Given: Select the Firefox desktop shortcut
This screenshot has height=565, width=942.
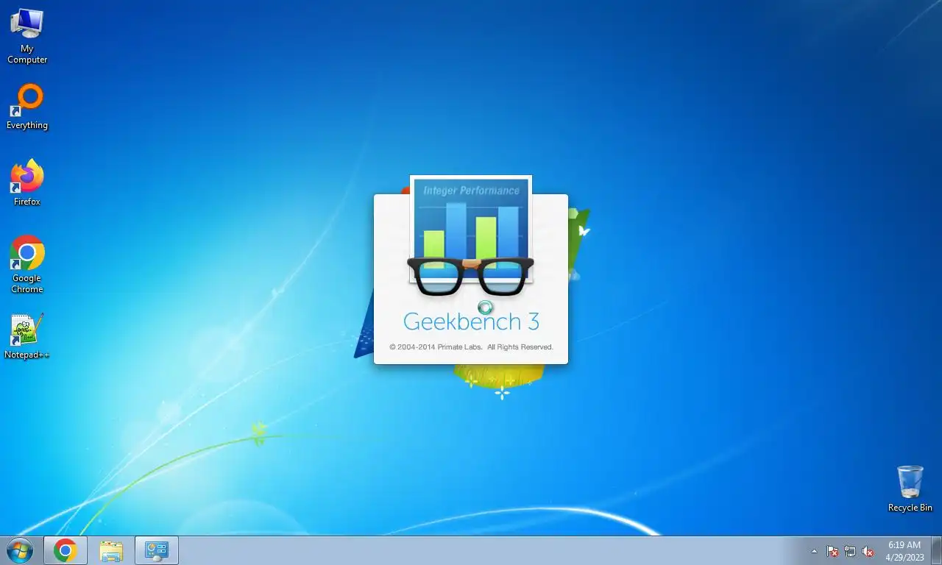Looking at the screenshot, I should pyautogui.click(x=27, y=183).
